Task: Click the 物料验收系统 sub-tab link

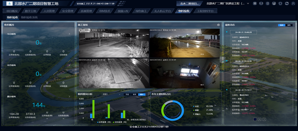Action: (x=29, y=17)
